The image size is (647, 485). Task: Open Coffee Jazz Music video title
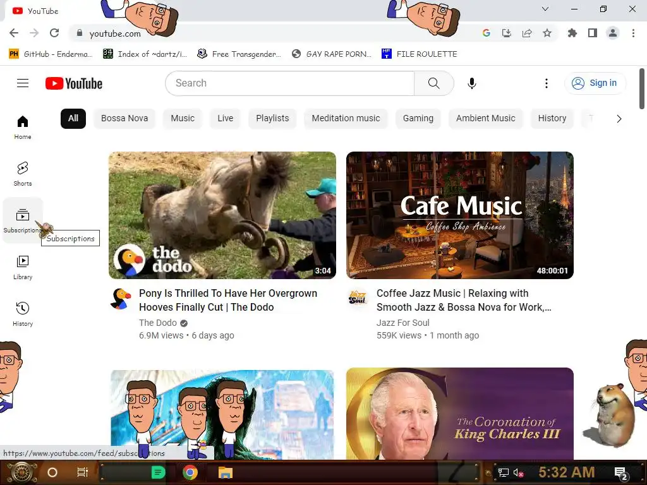pos(464,300)
